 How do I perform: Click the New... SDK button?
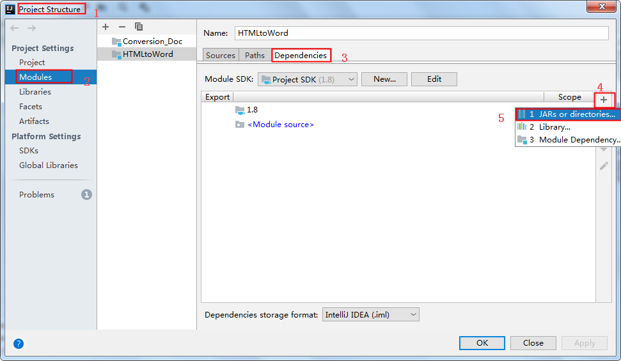pos(384,79)
